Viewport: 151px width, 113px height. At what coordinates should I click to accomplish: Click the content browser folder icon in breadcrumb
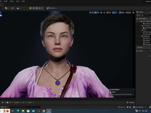(x=8, y=102)
